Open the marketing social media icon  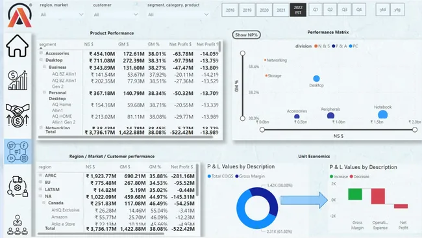(x=18, y=152)
